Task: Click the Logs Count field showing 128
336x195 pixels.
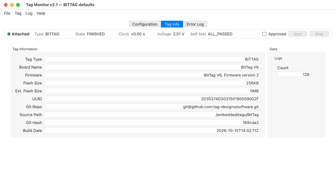Action: [x=294, y=74]
